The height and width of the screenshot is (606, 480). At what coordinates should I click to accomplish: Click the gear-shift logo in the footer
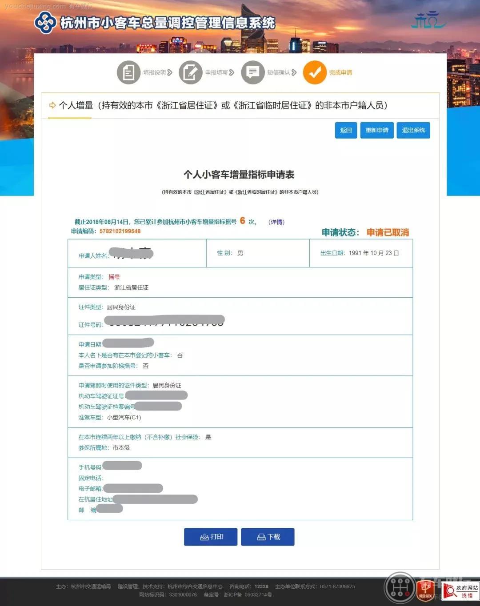click(x=399, y=587)
